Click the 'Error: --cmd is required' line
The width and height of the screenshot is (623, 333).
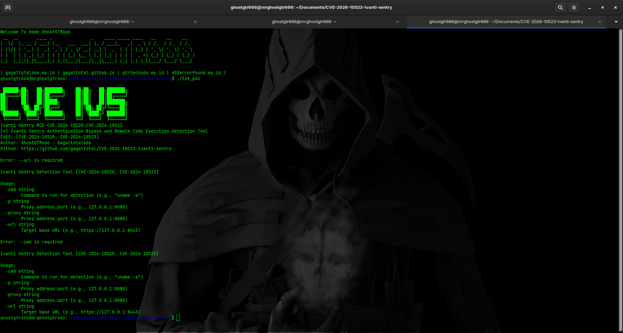[31, 242]
